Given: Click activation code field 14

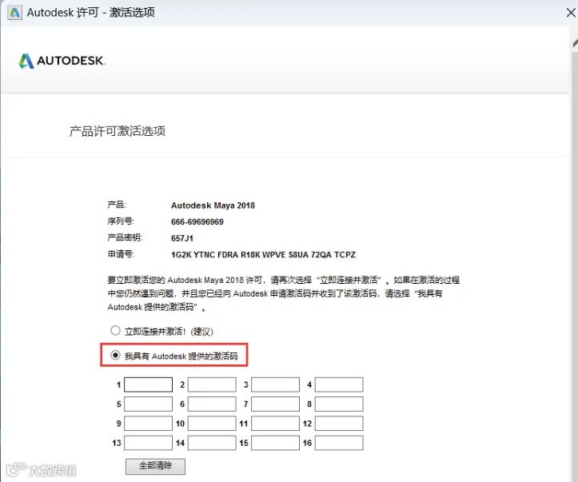Looking at the screenshot, I should (x=212, y=443).
